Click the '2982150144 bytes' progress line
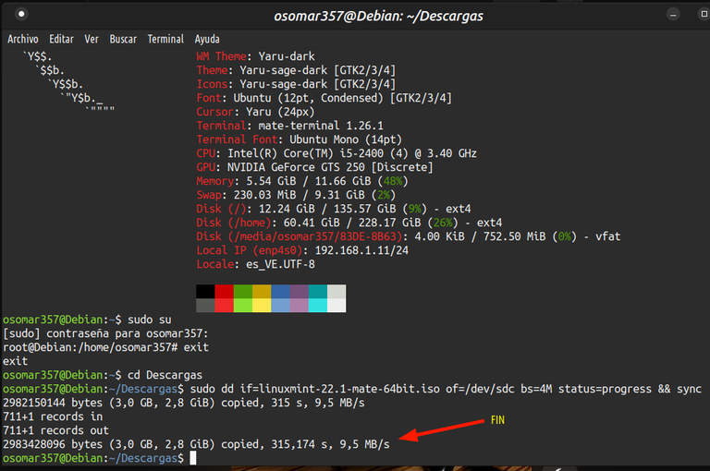This screenshot has width=710, height=471. (x=184, y=404)
